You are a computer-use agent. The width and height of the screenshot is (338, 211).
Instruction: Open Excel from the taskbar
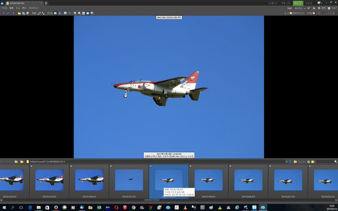point(99,208)
